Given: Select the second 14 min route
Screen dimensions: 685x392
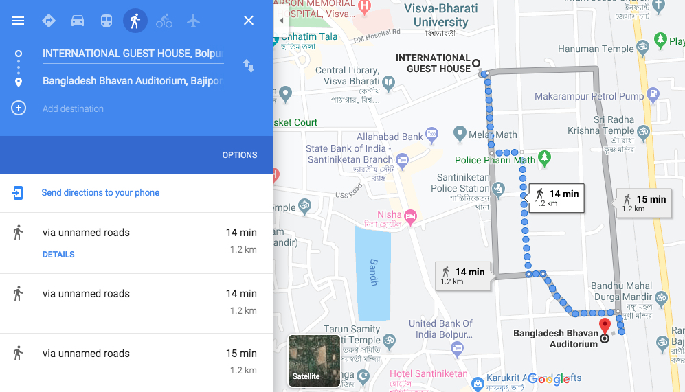Looking at the screenshot, I should pyautogui.click(x=137, y=302).
